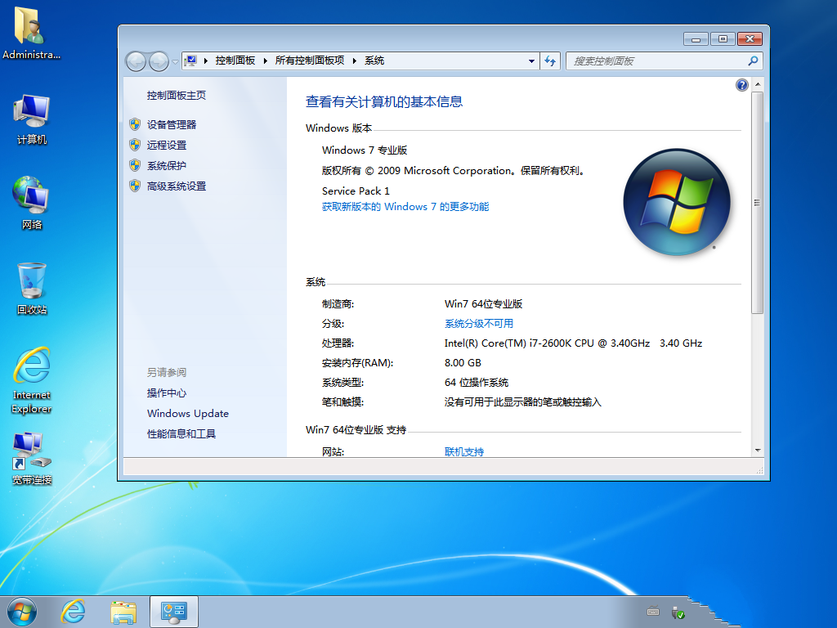Click the Start orb button
837x628 pixels.
pyautogui.click(x=22, y=611)
